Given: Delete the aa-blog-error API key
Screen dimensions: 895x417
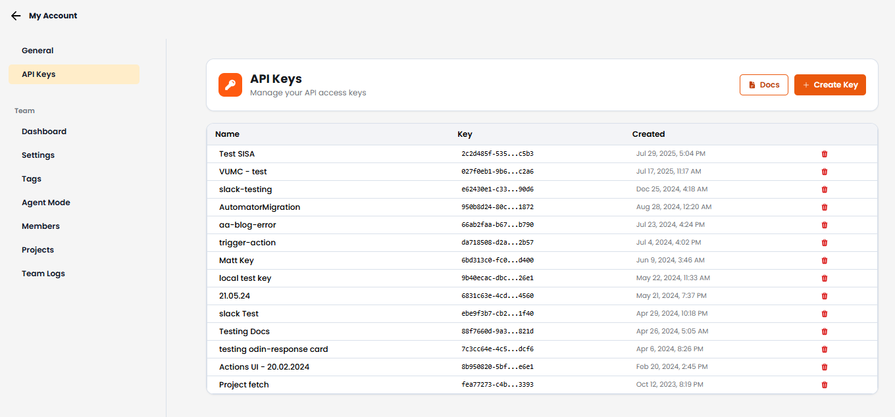Looking at the screenshot, I should (x=825, y=224).
